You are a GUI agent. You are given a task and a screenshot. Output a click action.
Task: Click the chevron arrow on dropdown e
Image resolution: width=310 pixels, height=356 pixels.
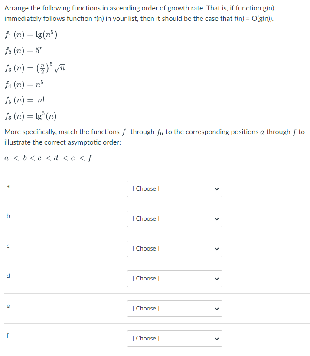click(x=216, y=308)
